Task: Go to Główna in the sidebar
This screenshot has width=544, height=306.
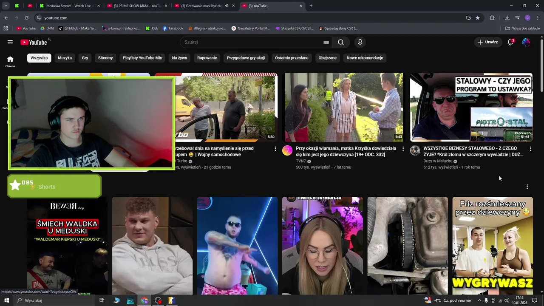Action: click(10, 62)
